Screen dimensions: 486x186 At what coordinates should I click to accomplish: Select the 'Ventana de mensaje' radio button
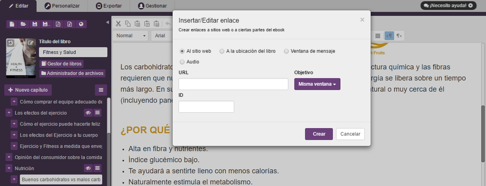click(286, 51)
